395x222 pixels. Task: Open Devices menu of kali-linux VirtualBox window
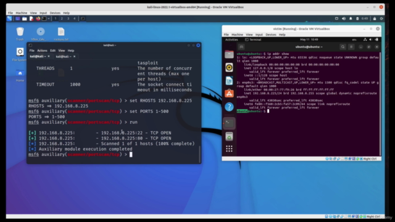55,13
